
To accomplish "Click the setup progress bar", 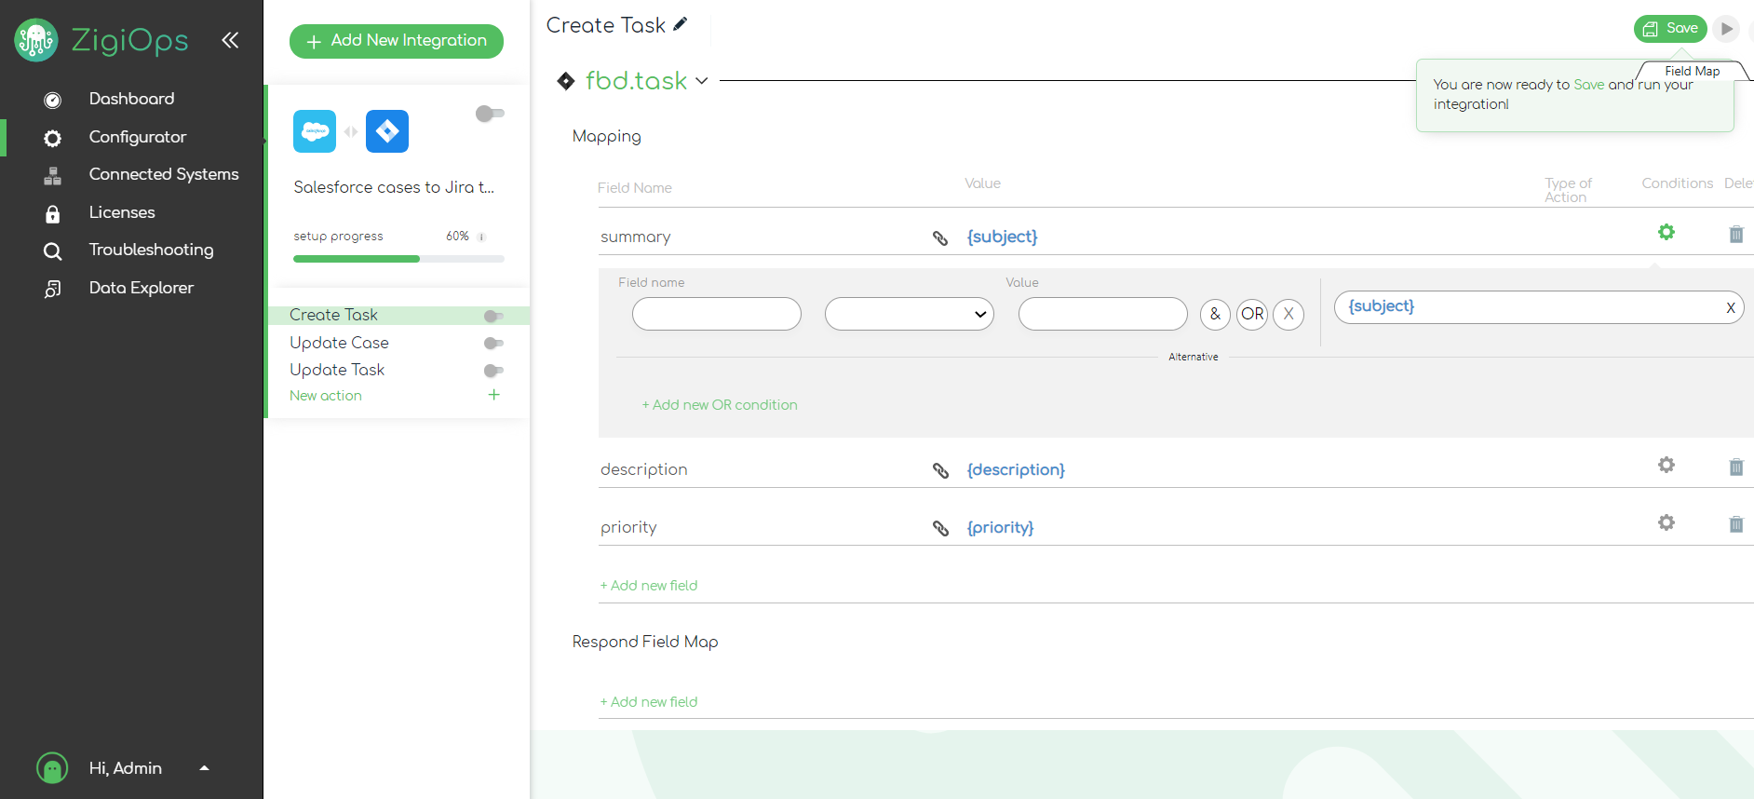I will [398, 259].
